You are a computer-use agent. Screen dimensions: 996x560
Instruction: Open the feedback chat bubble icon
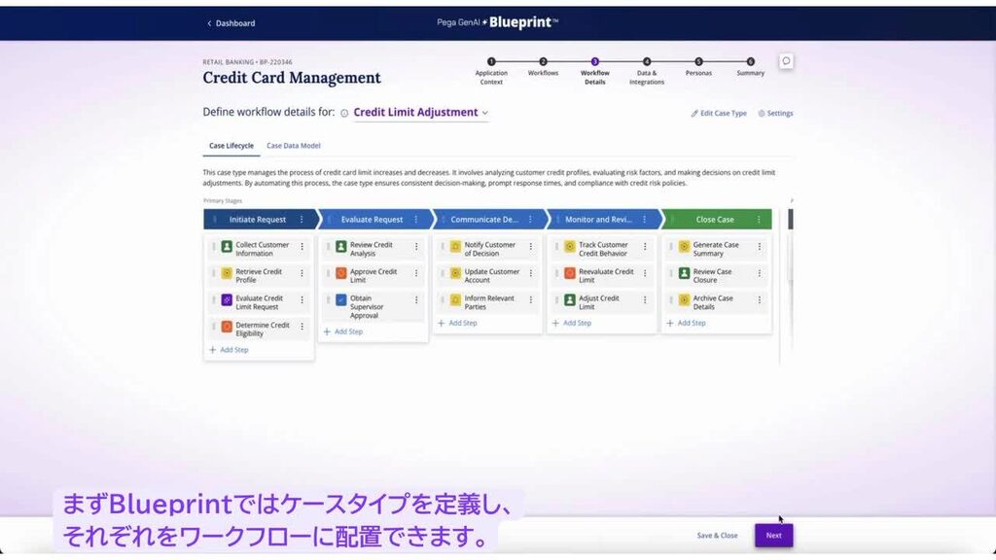click(786, 60)
